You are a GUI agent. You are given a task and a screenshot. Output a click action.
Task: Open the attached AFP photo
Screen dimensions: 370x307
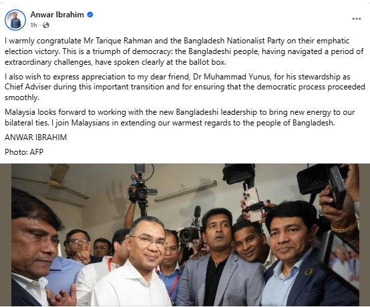[185, 235]
